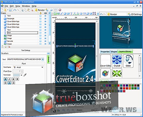The height and width of the screenshot is (117, 143).
Task: Select the Crystal layer thumbnail
Action: pos(117,61)
